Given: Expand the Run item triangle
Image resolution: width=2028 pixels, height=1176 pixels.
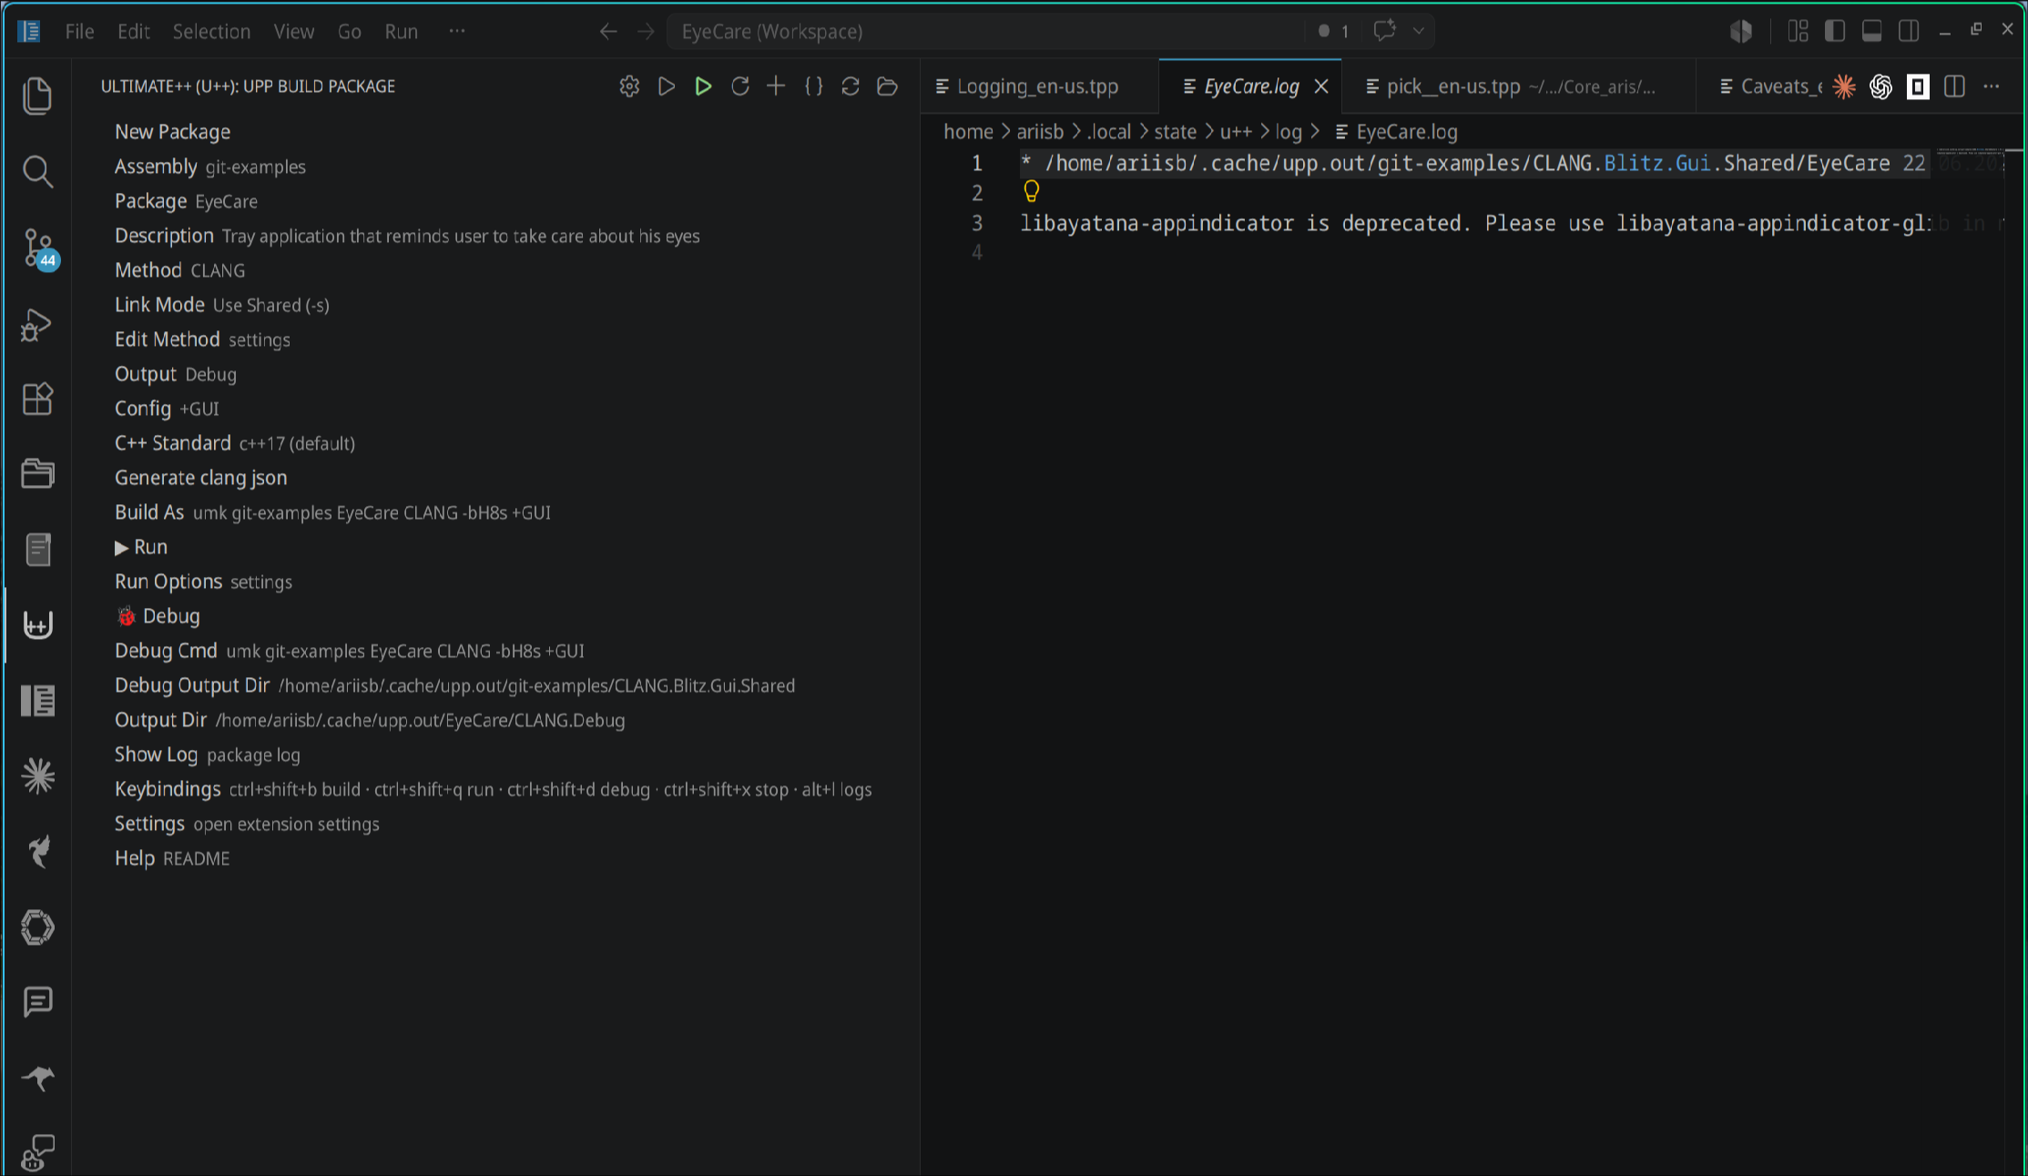Looking at the screenshot, I should tap(121, 548).
